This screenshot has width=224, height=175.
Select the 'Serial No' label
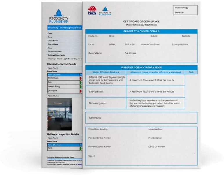coord(179,12)
